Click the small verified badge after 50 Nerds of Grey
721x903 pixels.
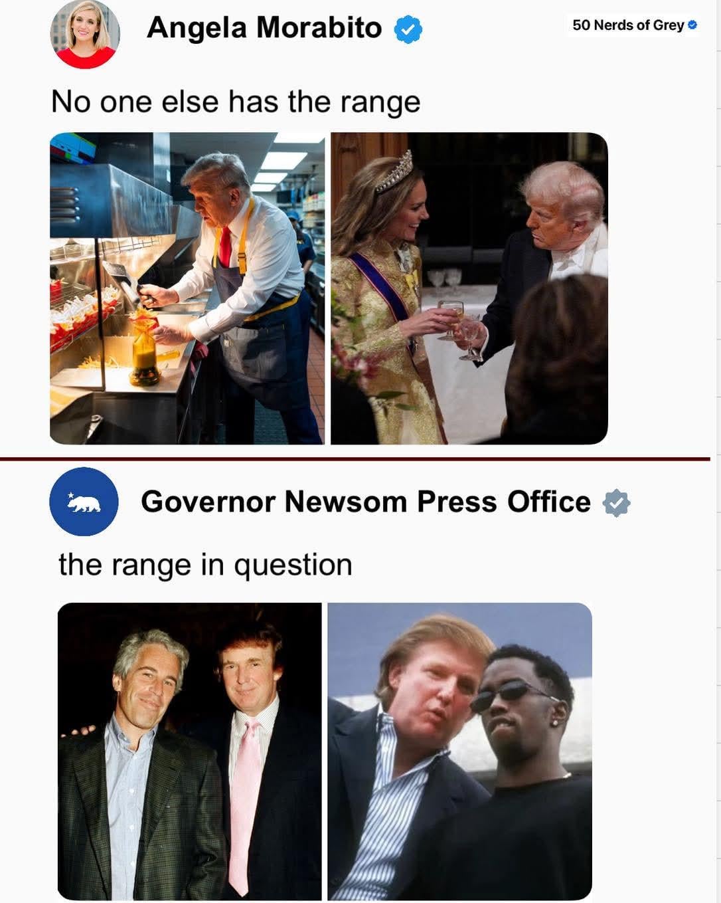(692, 25)
